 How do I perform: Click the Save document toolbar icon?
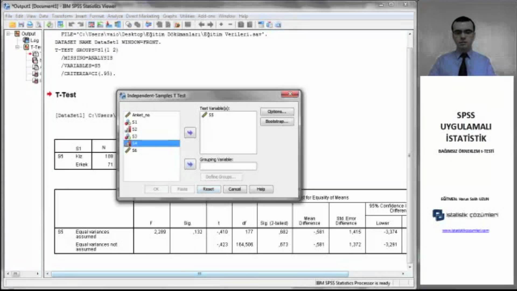click(x=21, y=25)
